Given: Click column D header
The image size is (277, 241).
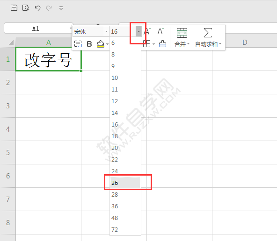Looking at the screenshot, I should (x=245, y=43).
